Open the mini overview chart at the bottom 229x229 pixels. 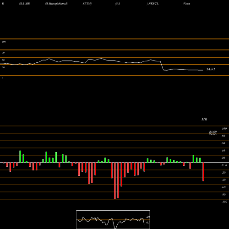pyautogui.click(x=113, y=219)
